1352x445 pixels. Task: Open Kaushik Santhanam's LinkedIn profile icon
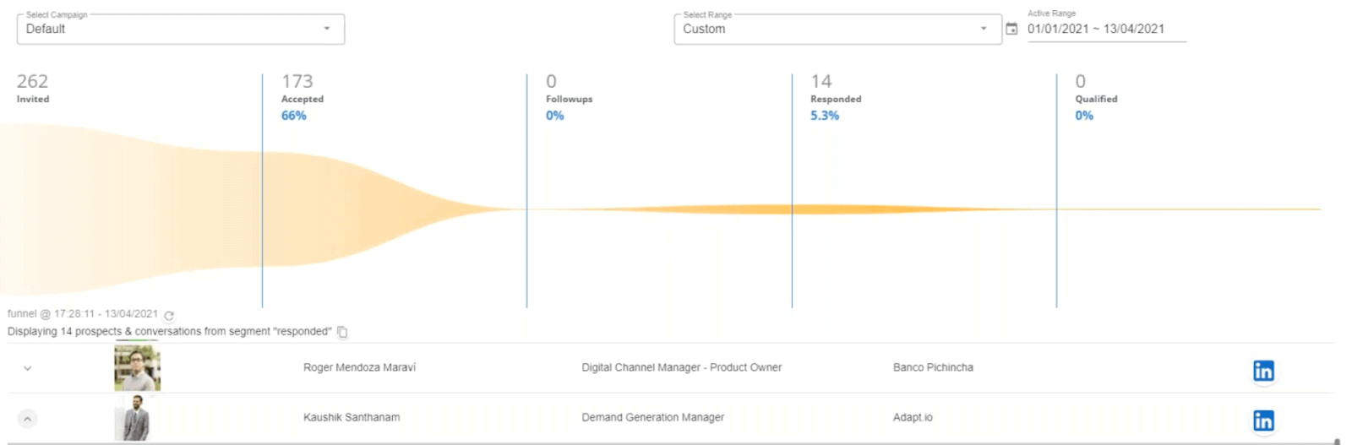click(1263, 421)
